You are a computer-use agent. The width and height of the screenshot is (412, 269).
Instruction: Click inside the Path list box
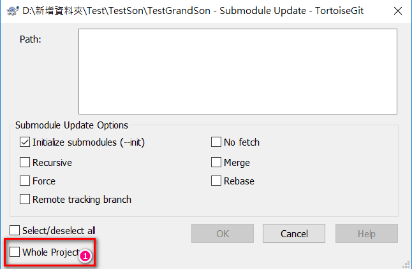click(238, 71)
